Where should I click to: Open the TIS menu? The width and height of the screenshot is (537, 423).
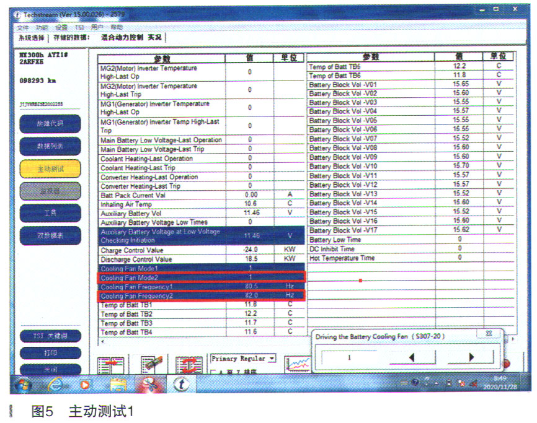pos(79,27)
